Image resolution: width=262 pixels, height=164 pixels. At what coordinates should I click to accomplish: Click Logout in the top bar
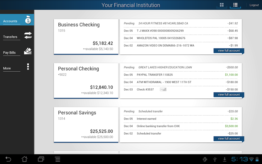(254, 5)
